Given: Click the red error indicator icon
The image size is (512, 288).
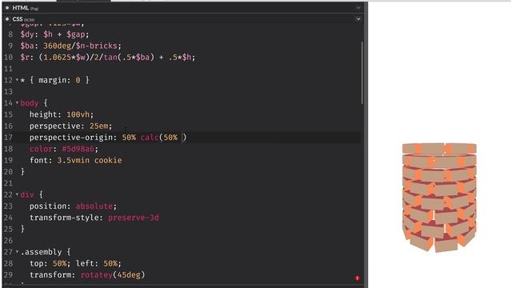Looking at the screenshot, I should coord(358,278).
